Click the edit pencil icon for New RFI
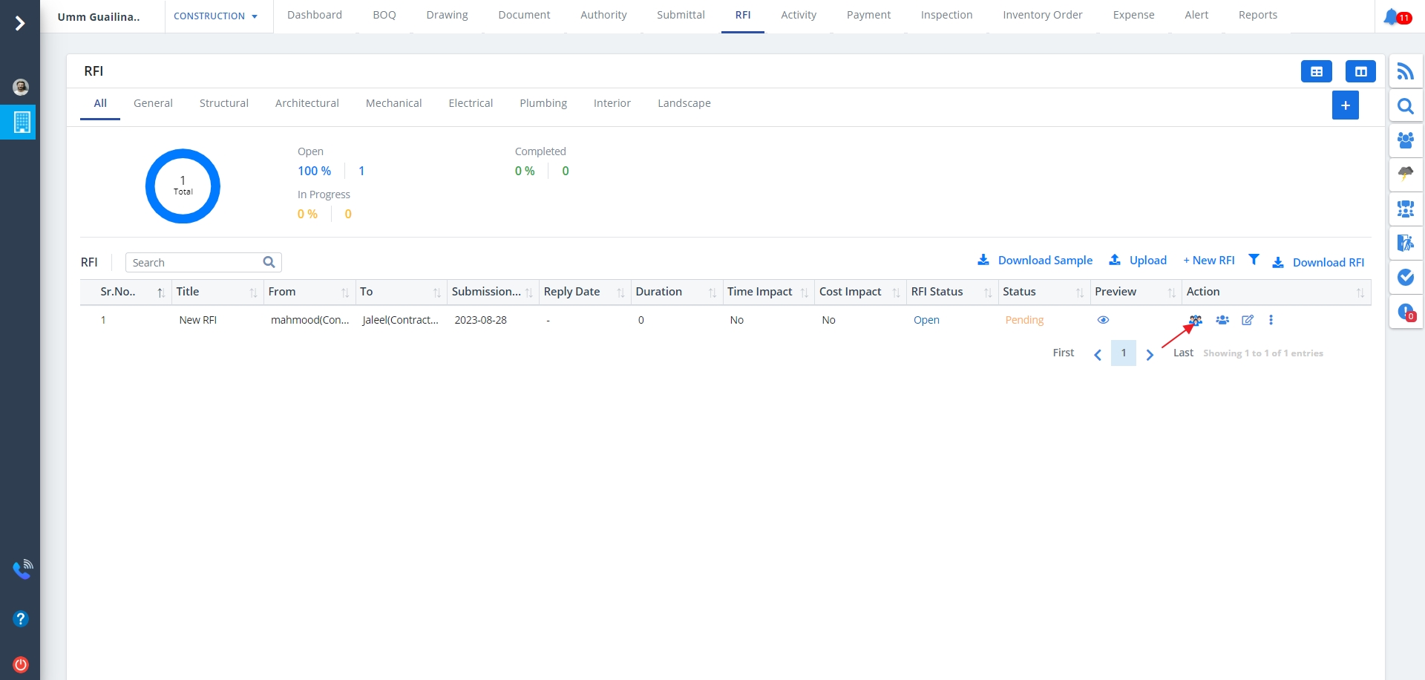The image size is (1425, 680). [x=1247, y=320]
